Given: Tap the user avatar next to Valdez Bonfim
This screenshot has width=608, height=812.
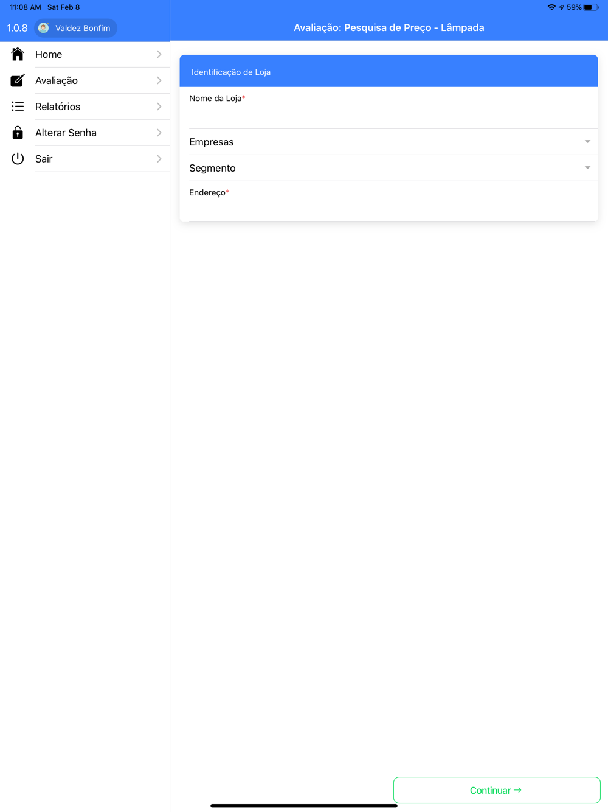Looking at the screenshot, I should tap(44, 28).
